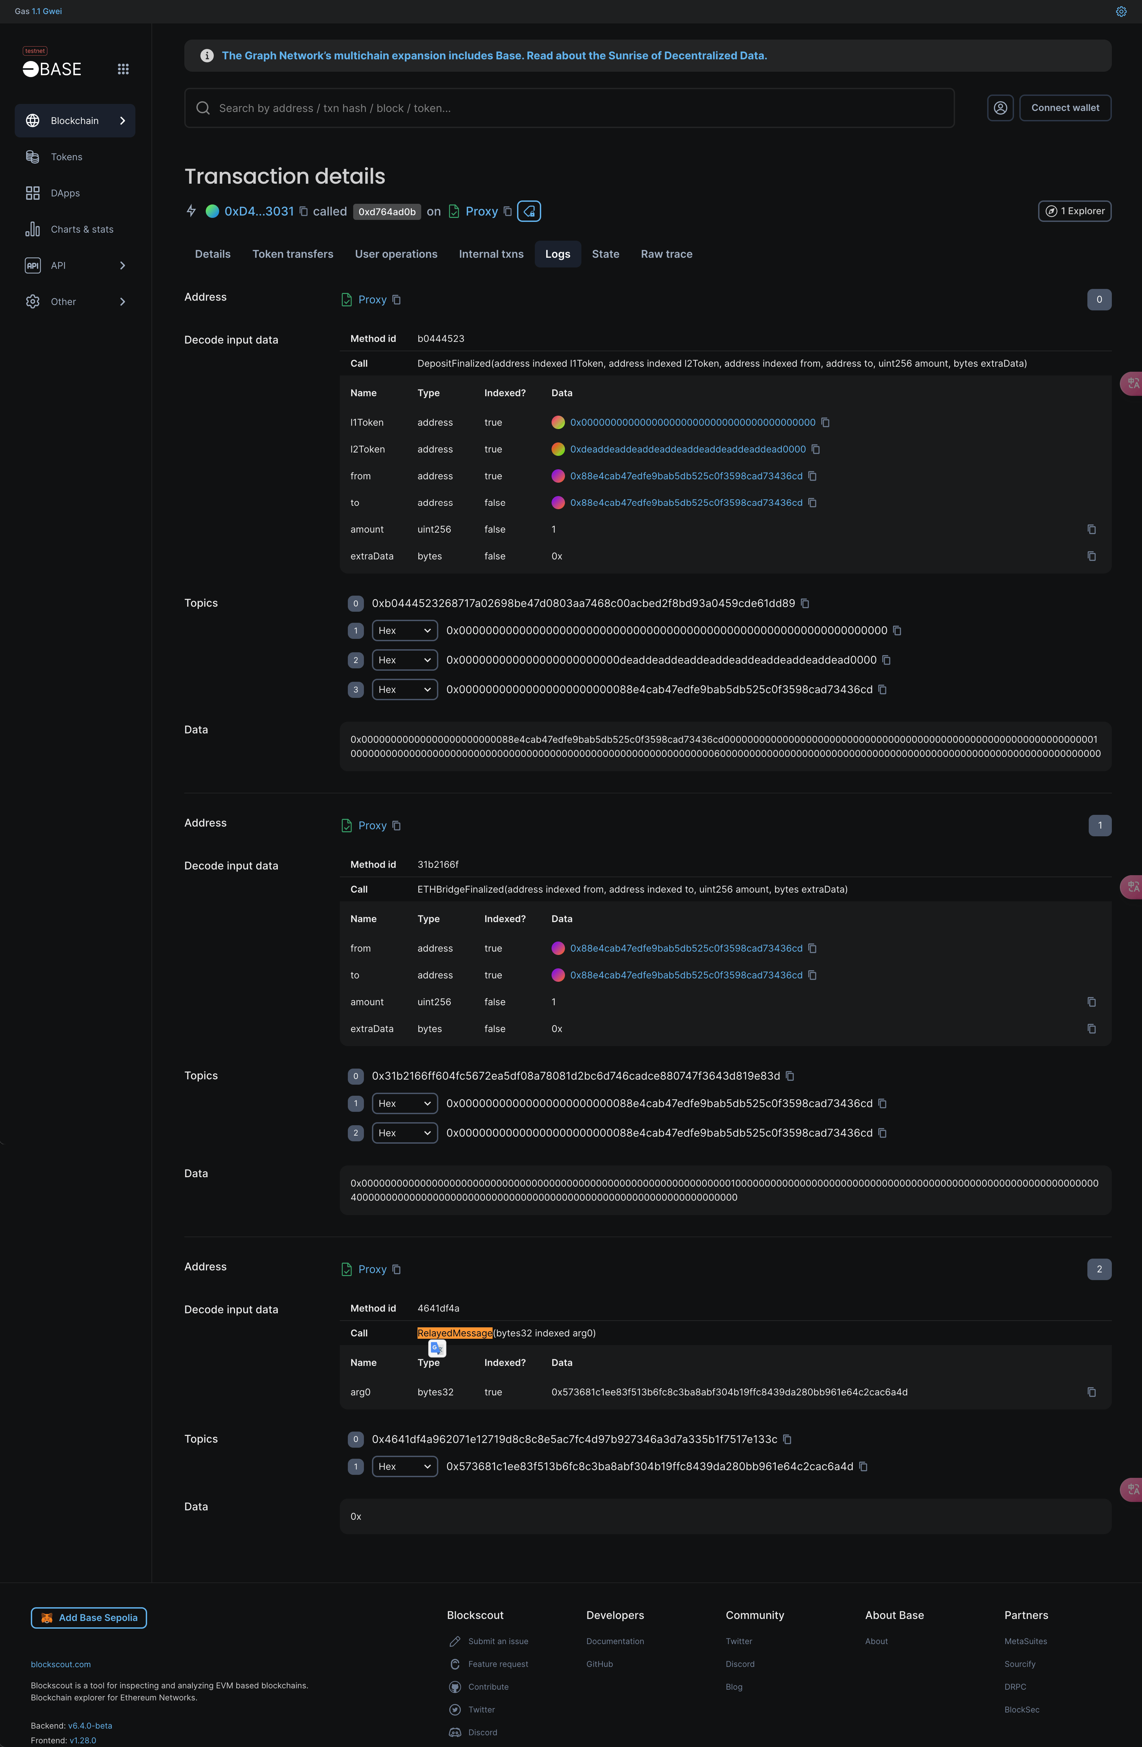Copy the l1Token zero address

pyautogui.click(x=826, y=422)
